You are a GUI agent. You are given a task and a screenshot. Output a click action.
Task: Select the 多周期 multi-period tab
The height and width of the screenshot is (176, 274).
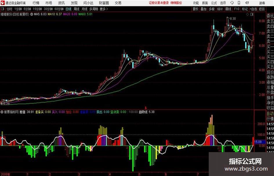click(94, 9)
